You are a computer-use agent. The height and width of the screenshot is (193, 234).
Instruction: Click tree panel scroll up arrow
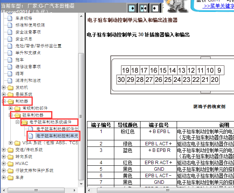coord(81,16)
